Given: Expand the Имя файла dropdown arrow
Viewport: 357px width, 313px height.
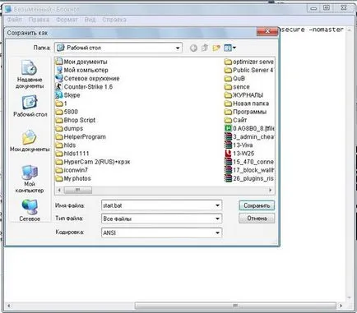Looking at the screenshot, I should [x=217, y=205].
